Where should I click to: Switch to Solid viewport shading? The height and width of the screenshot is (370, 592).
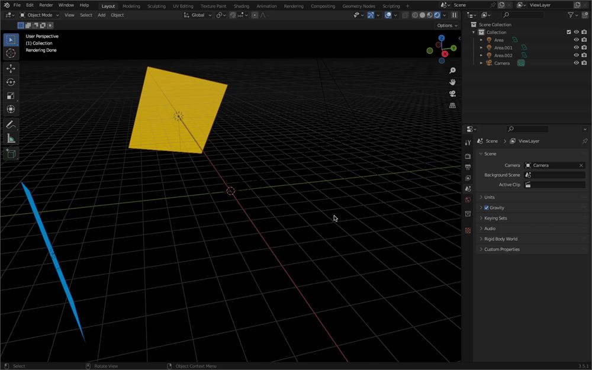422,15
